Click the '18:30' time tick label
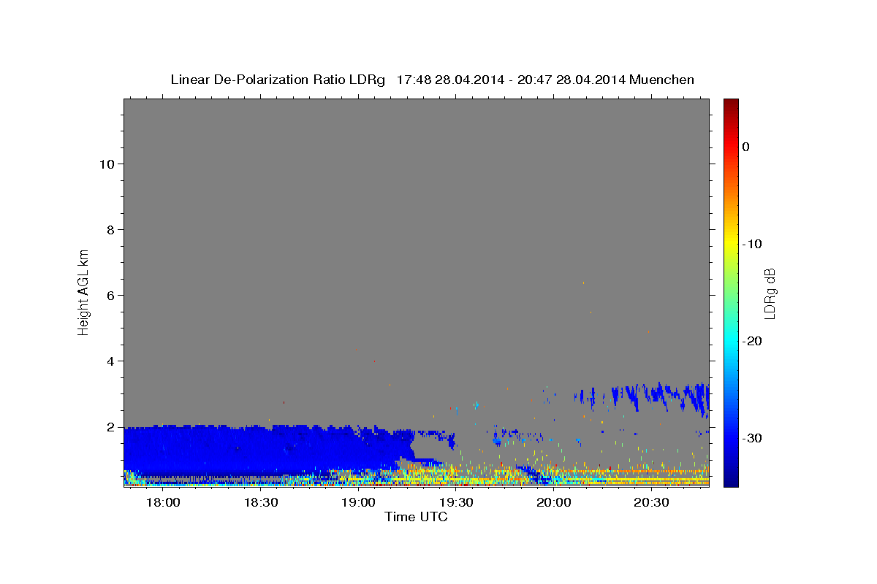Image resolution: width=877 pixels, height=584 pixels. [x=261, y=503]
